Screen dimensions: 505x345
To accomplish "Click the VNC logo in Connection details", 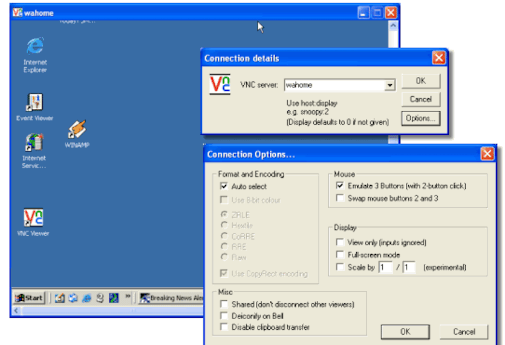I will pos(220,84).
